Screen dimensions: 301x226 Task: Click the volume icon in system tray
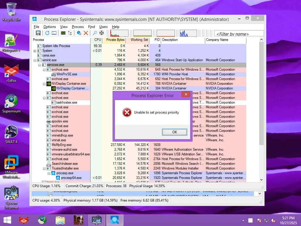pos(273,220)
